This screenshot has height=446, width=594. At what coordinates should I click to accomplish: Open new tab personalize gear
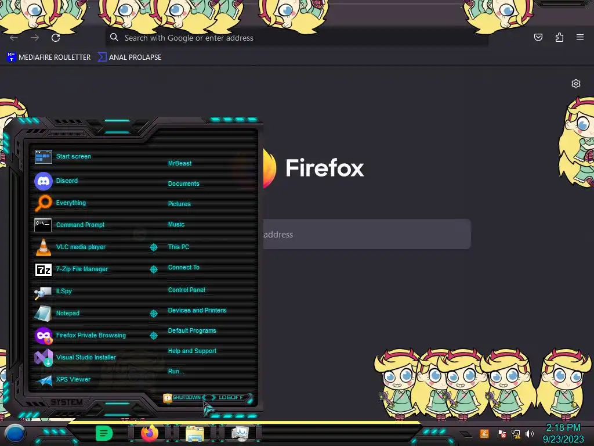tap(576, 84)
